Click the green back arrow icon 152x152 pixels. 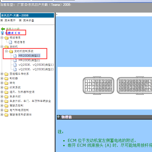(x=3, y=29)
